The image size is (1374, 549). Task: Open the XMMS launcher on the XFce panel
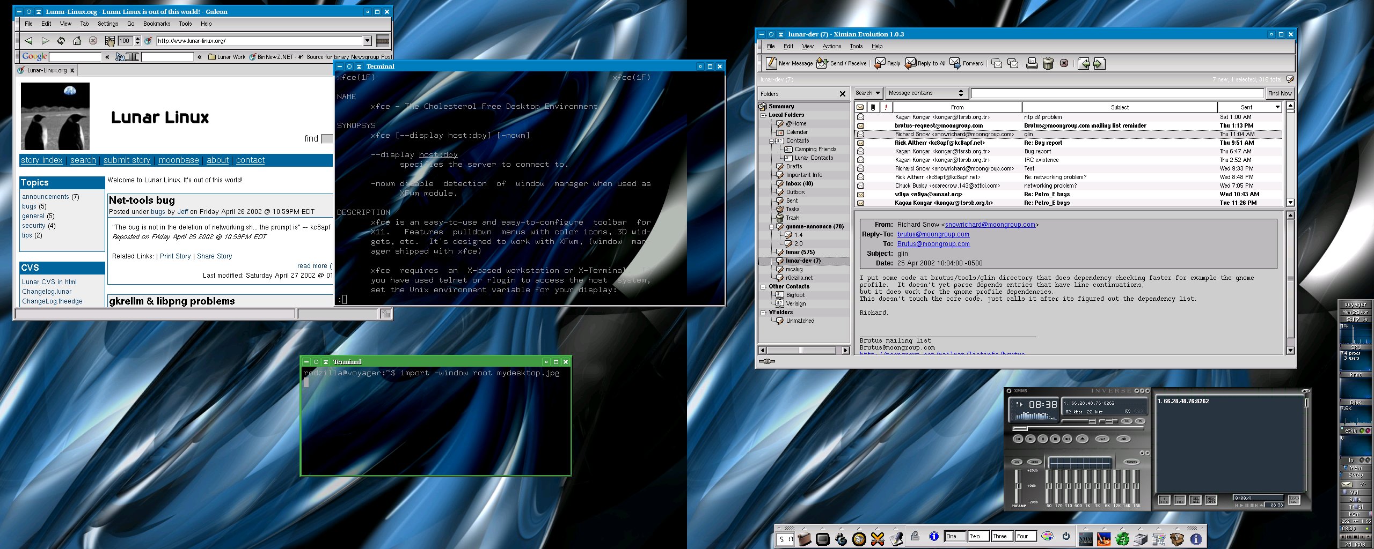click(x=1085, y=538)
